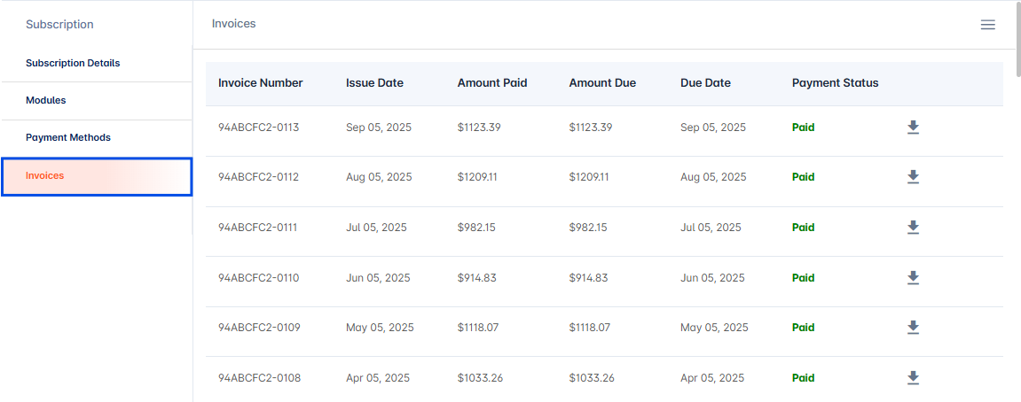
Task: Click issue date Aug 05, 2025
Action: point(379,177)
